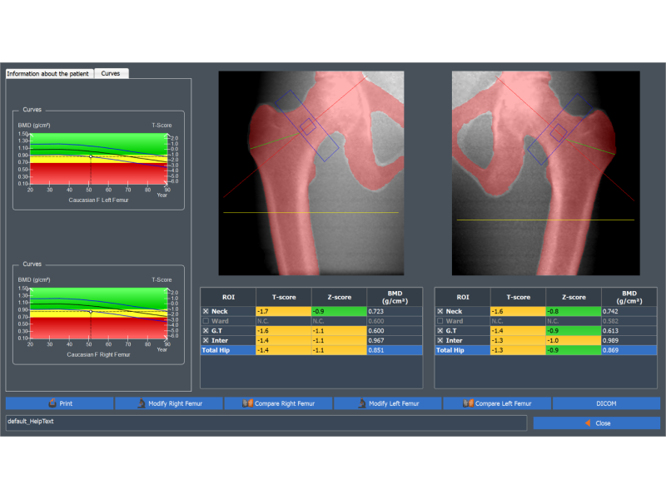
Task: Click the orange arrow icon on Close
Action: pos(588,423)
